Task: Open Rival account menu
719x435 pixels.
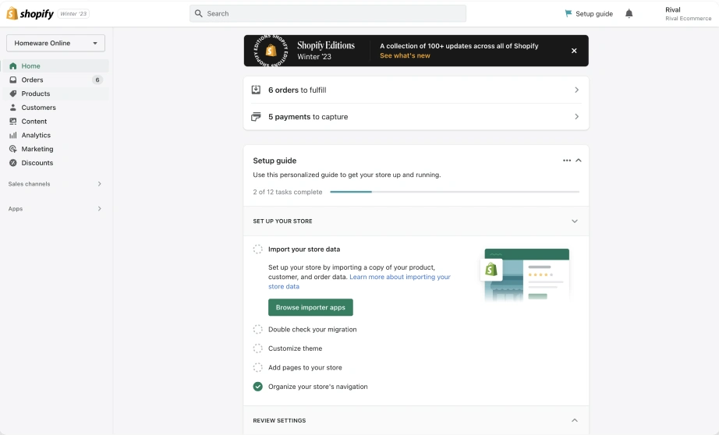Action: (688, 14)
